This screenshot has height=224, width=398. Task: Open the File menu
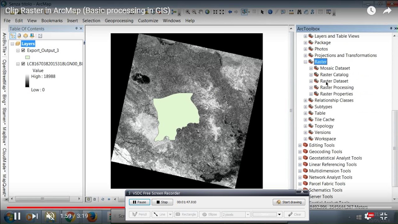[7, 21]
